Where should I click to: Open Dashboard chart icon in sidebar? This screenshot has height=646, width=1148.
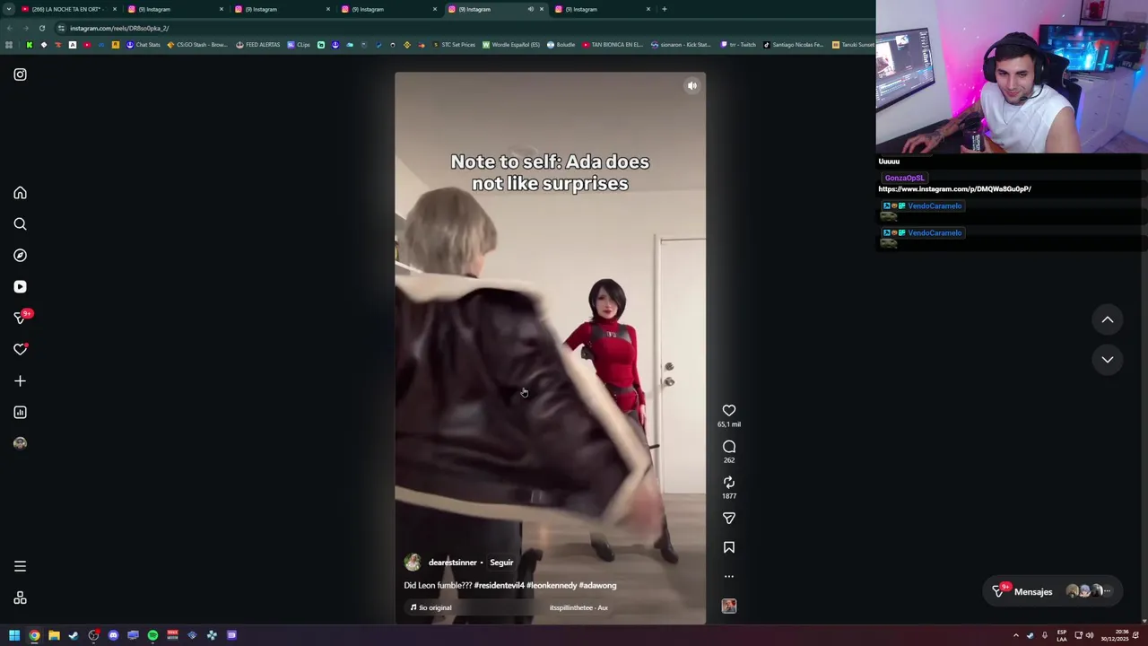click(x=20, y=413)
